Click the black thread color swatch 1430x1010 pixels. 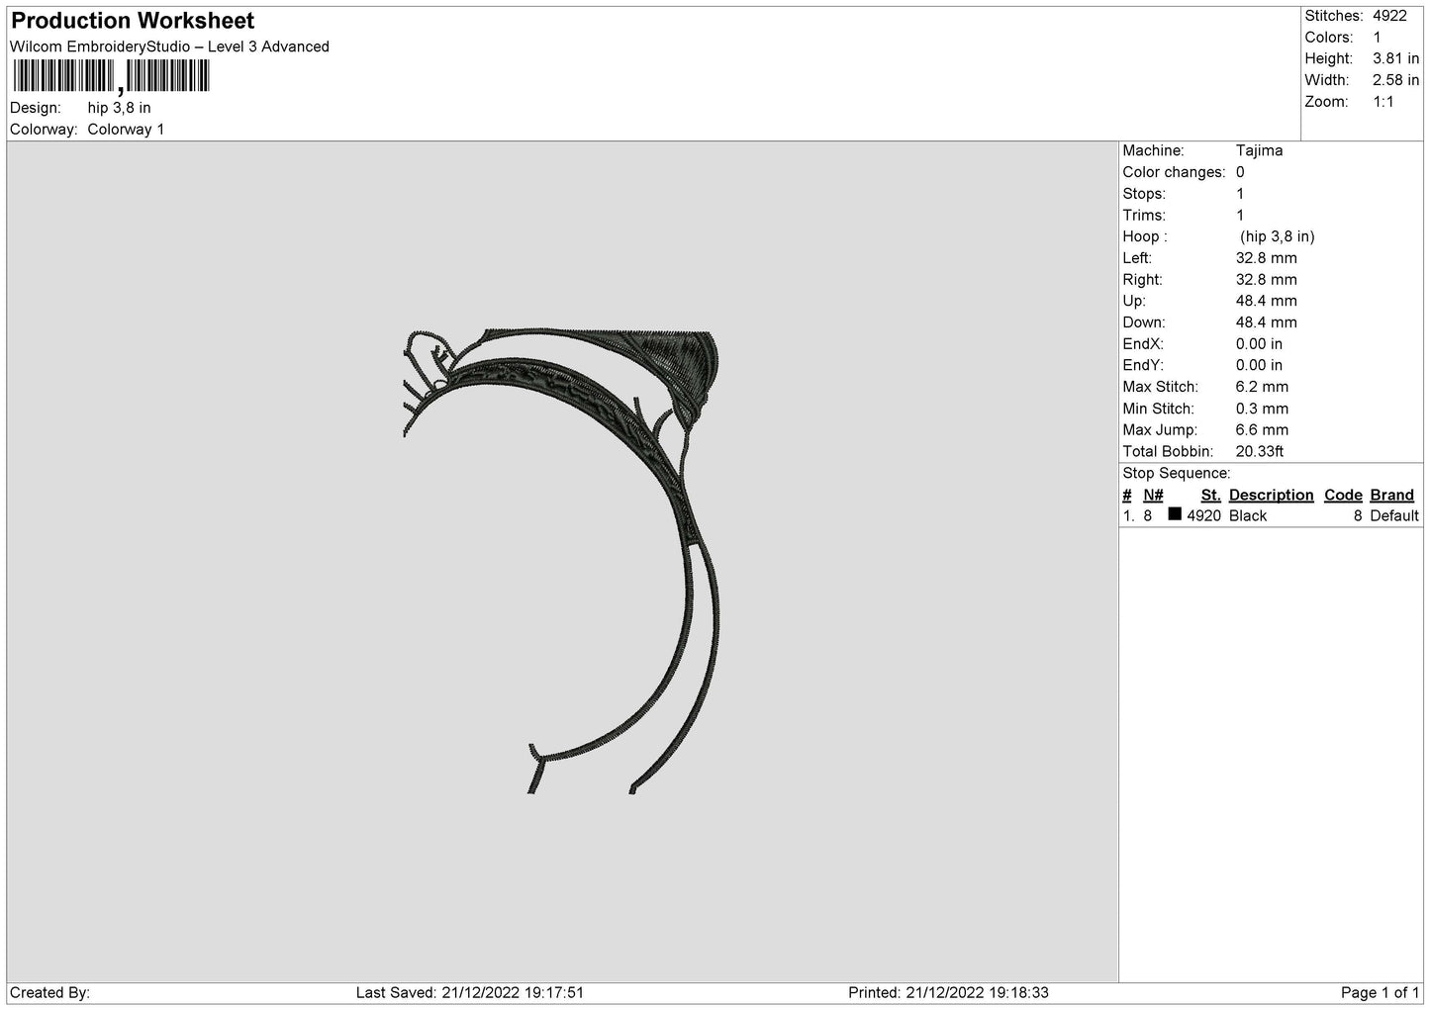coord(1175,514)
